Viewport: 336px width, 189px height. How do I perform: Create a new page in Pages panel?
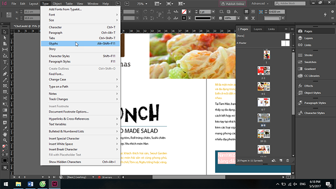[281, 160]
